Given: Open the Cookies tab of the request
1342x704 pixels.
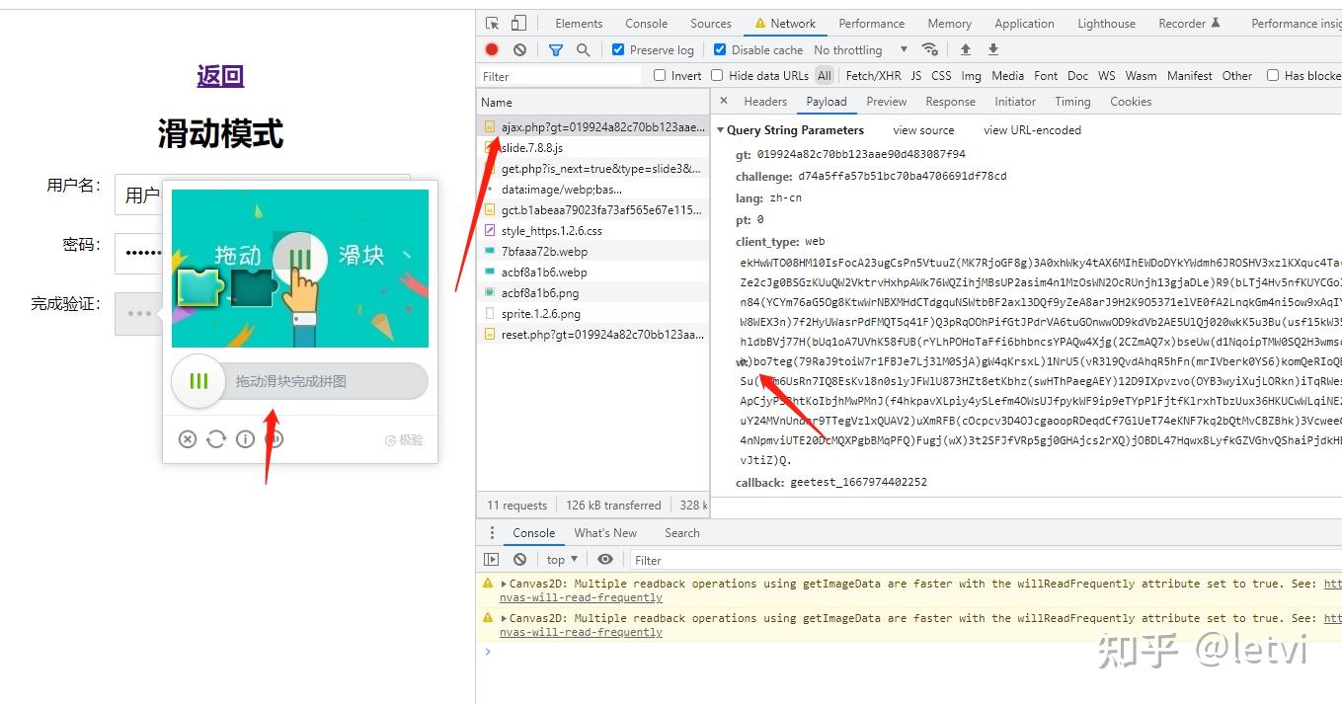Looking at the screenshot, I should click(1131, 101).
